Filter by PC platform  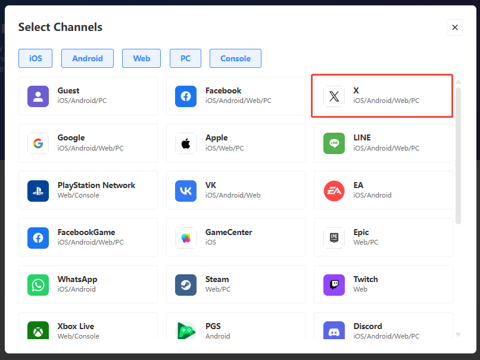pyautogui.click(x=185, y=58)
